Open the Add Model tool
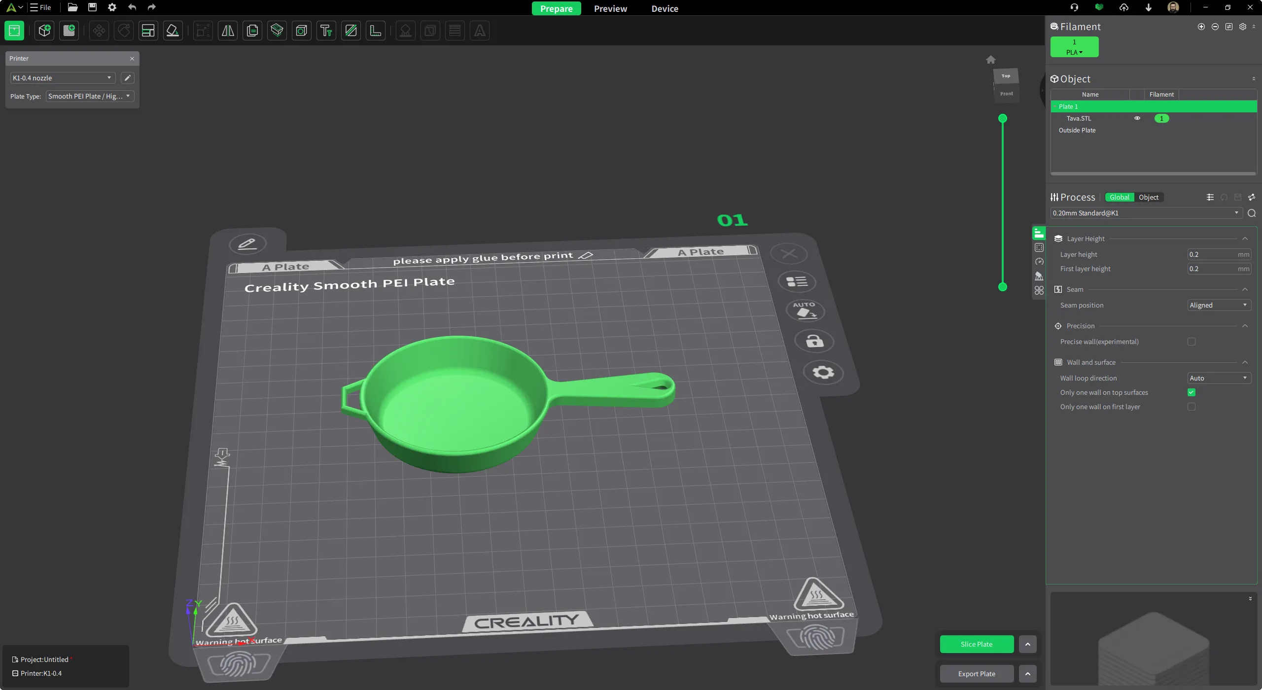The height and width of the screenshot is (690, 1262). [44, 31]
